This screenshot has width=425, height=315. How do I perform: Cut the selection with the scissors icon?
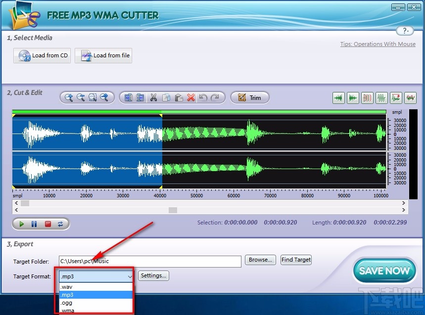tap(154, 97)
